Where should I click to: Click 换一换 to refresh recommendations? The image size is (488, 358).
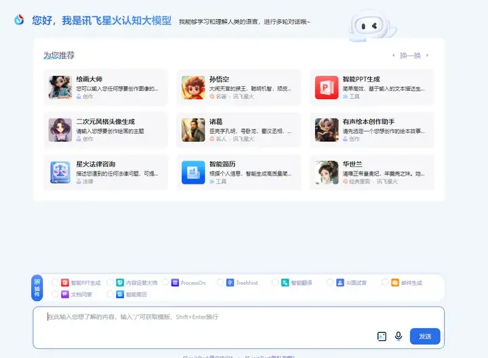(x=410, y=56)
